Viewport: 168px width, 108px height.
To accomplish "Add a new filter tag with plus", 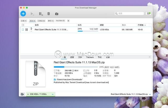I will [x=68, y=21].
